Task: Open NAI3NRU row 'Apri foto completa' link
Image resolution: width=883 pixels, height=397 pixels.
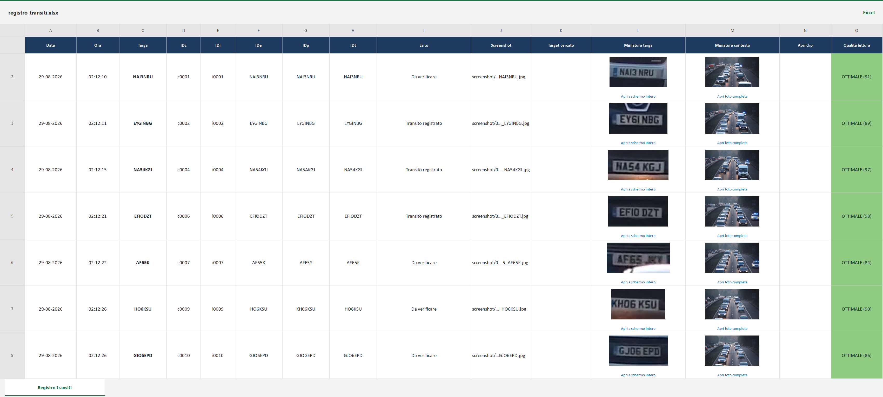Action: (732, 96)
